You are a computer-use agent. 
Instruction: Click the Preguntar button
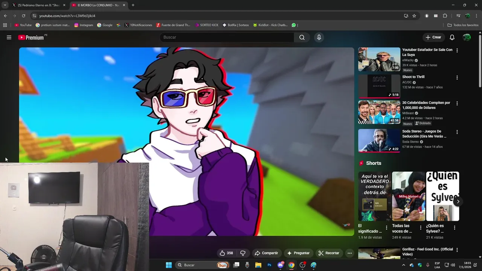pos(298,253)
